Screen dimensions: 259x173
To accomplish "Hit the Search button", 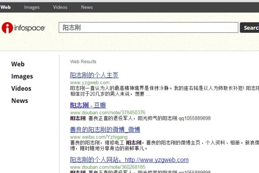I will [250, 28].
